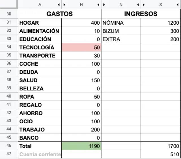Expand hidden columns left of column S
The height and width of the screenshot is (159, 181).
(144, 5)
